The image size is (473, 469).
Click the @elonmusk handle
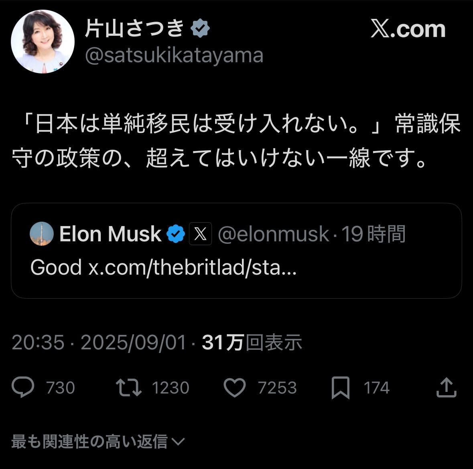tap(273, 234)
